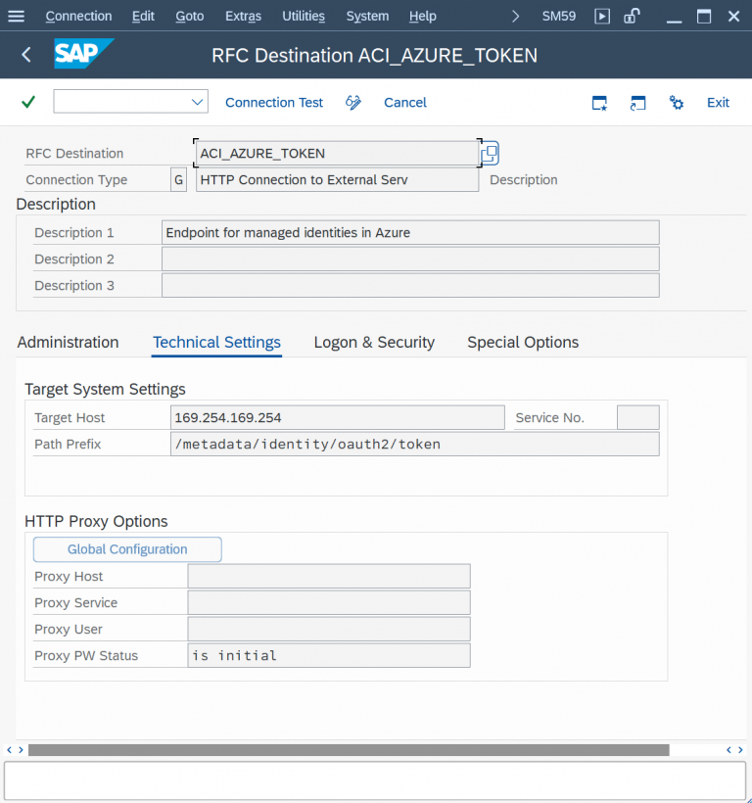Click the SM59 transaction code text
752x803 pixels.
pos(559,17)
